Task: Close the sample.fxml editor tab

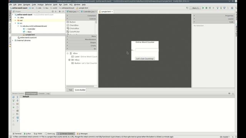Action: pos(112,11)
